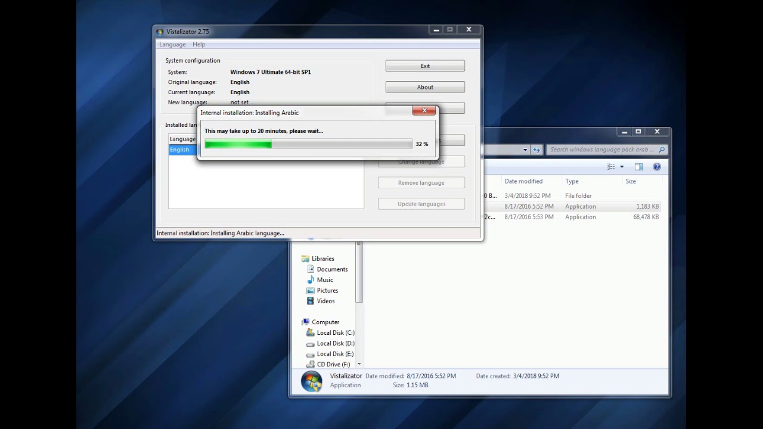Click the Exit button in Vistalizator
Image resolution: width=763 pixels, height=429 pixels.
425,66
